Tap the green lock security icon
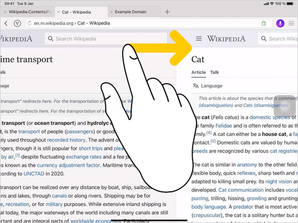This screenshot has height=223, width=298. 263,23
